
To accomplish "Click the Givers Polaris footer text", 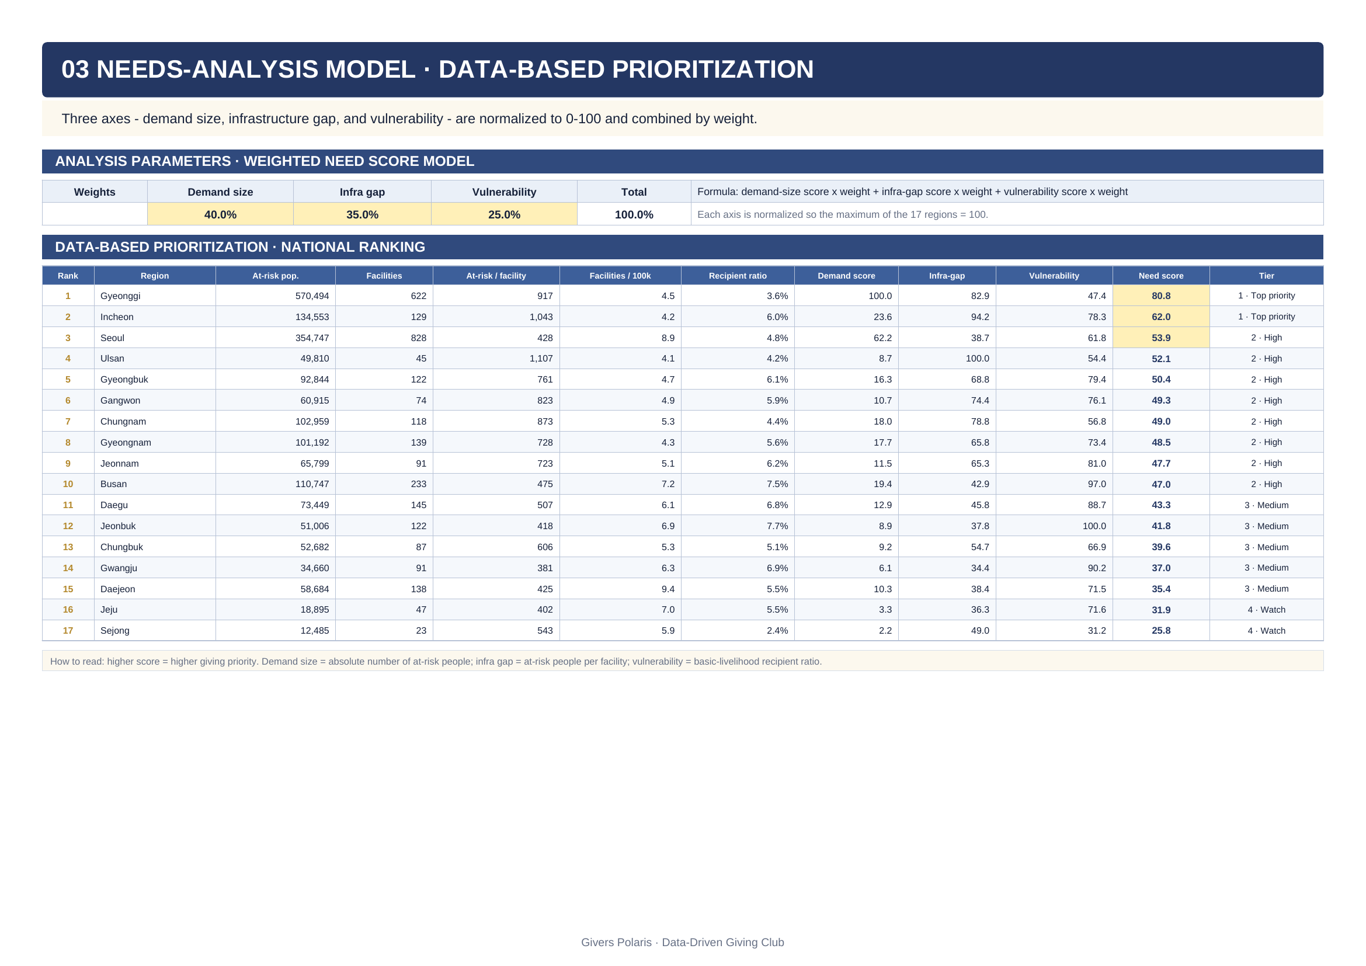I will (x=682, y=942).
